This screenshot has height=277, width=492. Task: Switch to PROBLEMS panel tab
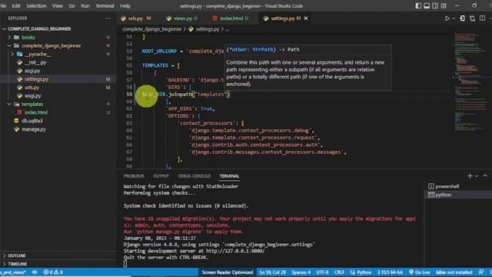click(134, 176)
